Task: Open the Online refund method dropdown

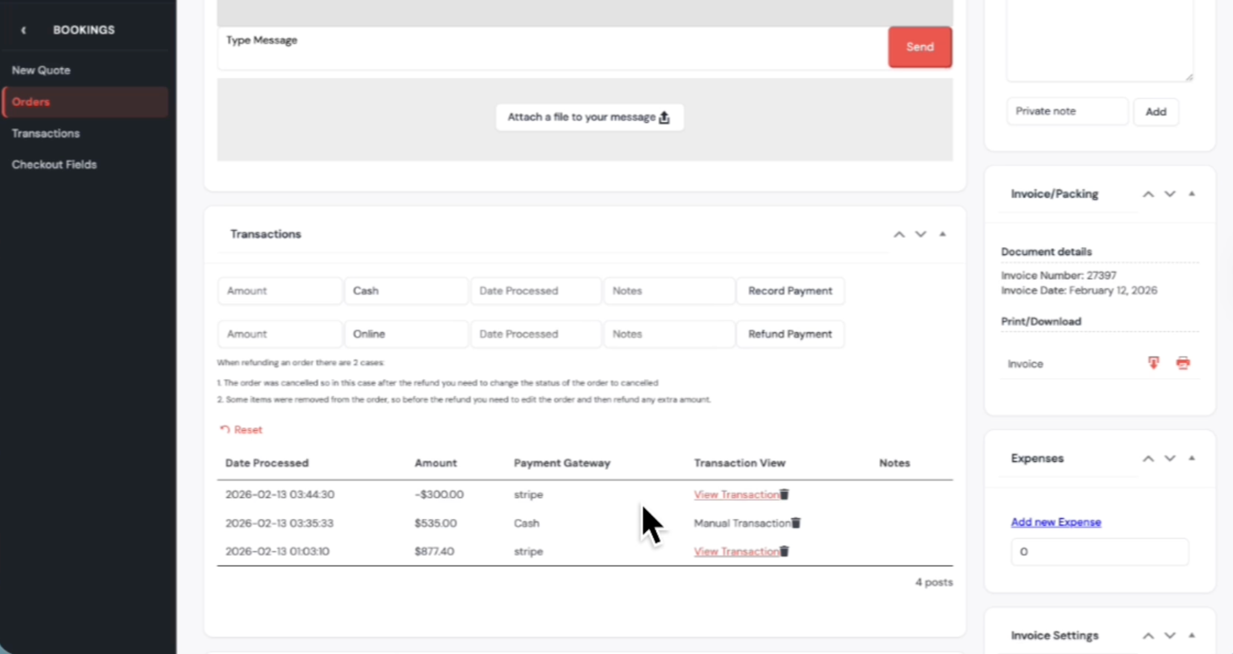Action: click(406, 334)
